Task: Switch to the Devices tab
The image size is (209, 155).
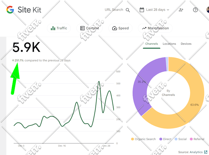Action: point(186,44)
